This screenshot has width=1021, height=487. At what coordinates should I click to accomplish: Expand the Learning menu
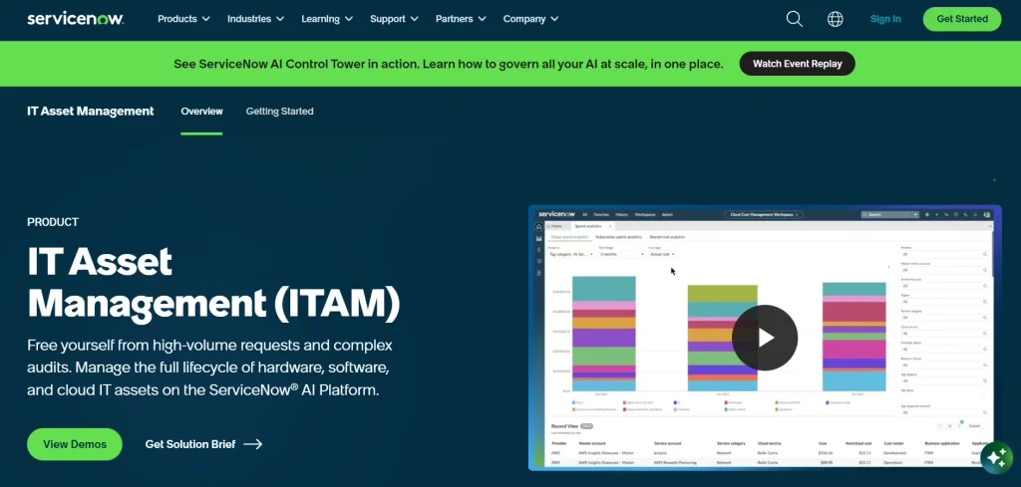click(x=327, y=19)
